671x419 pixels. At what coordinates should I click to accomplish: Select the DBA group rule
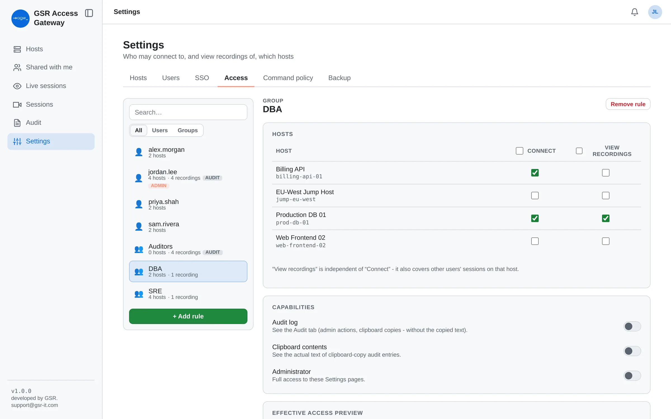tap(188, 272)
